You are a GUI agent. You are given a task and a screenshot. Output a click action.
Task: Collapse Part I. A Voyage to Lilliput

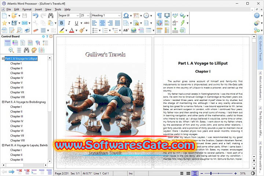[3, 59]
